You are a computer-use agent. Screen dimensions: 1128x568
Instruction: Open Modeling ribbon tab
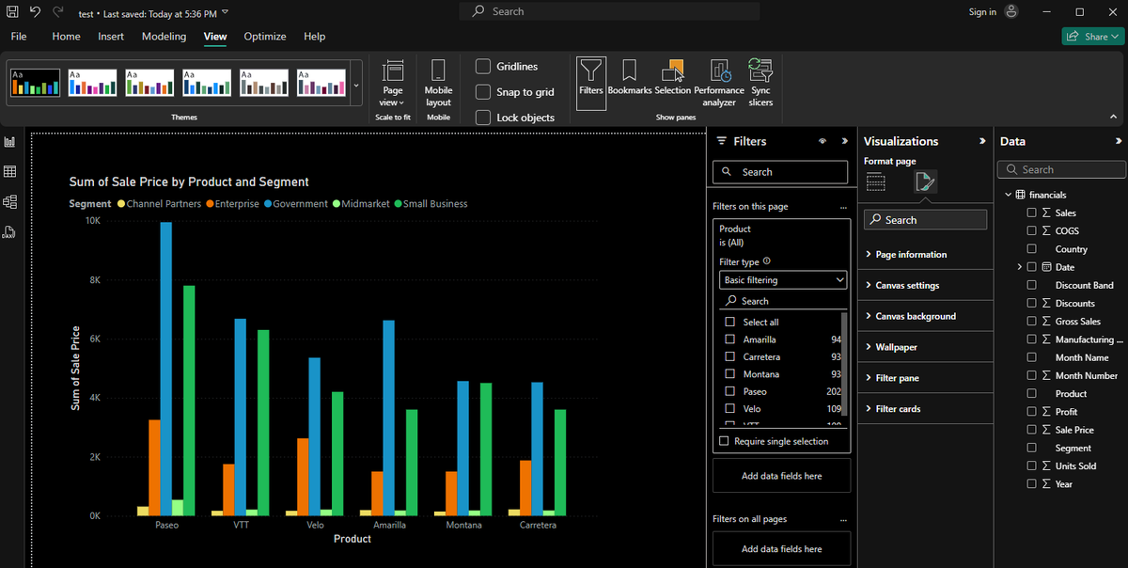coord(164,37)
